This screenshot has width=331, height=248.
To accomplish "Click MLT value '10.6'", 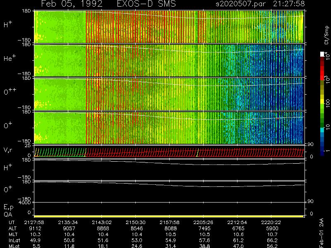I will coord(239,234).
